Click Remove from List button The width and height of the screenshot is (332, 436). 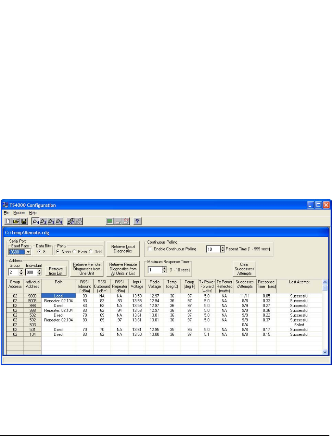pyautogui.click(x=56, y=271)
